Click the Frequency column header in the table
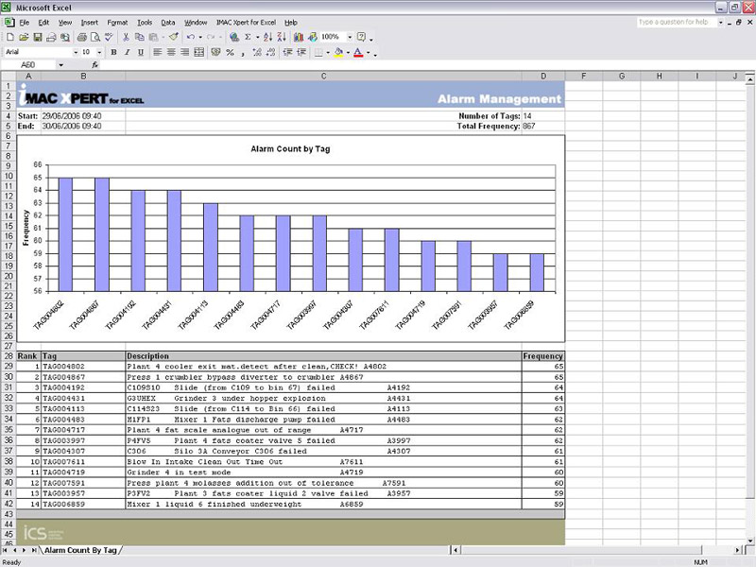Screen dimensions: 756x567 542,356
